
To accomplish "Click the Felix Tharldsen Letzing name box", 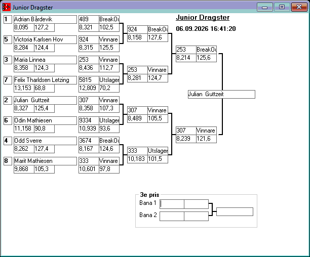I will [x=45, y=80].
